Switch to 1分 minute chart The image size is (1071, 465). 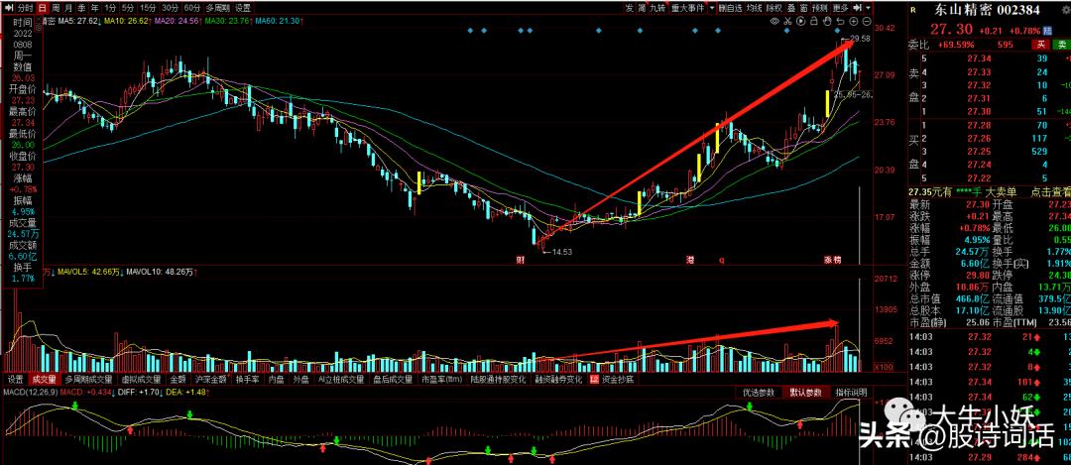pos(110,8)
